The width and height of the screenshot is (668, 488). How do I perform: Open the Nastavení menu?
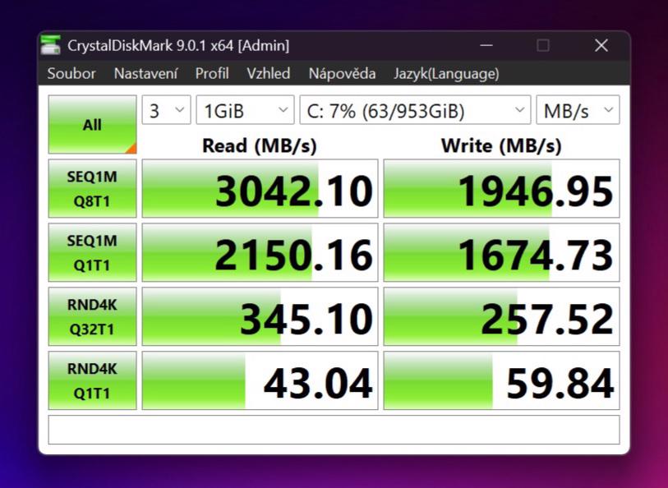tap(145, 73)
